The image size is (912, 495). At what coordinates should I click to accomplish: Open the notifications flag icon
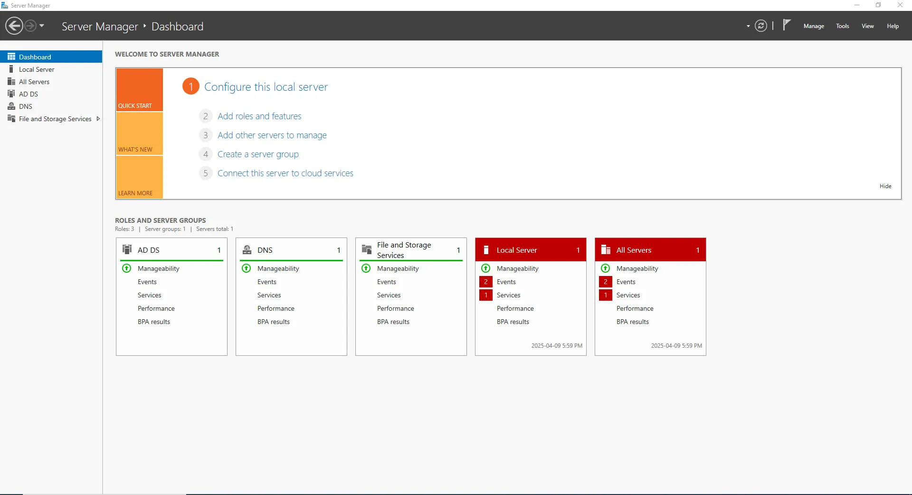(787, 25)
